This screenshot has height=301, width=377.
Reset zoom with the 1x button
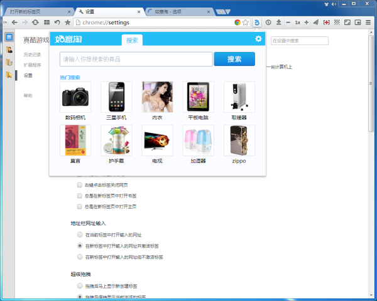[297, 23]
